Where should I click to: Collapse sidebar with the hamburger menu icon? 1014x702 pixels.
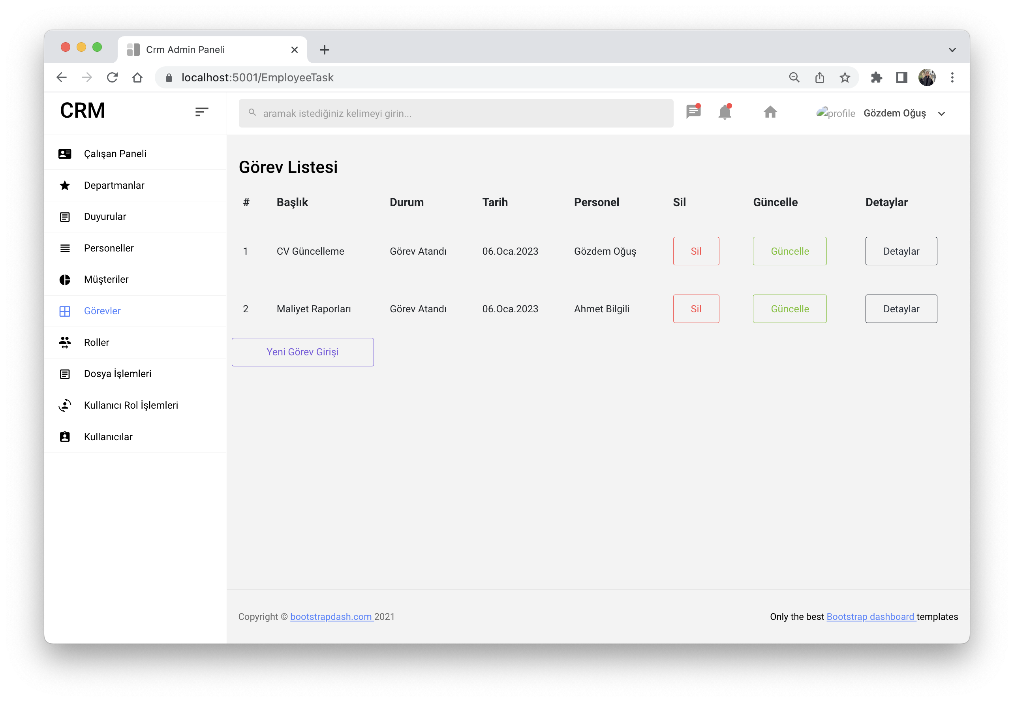pos(201,112)
